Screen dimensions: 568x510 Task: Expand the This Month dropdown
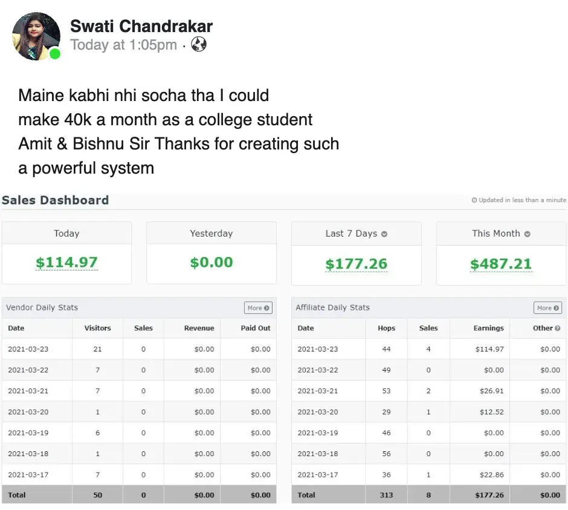point(528,234)
